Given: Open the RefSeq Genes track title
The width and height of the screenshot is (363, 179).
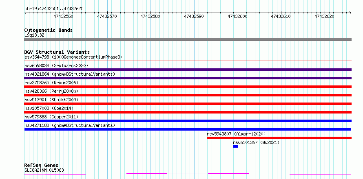Looking at the screenshot, I should [x=42, y=166].
